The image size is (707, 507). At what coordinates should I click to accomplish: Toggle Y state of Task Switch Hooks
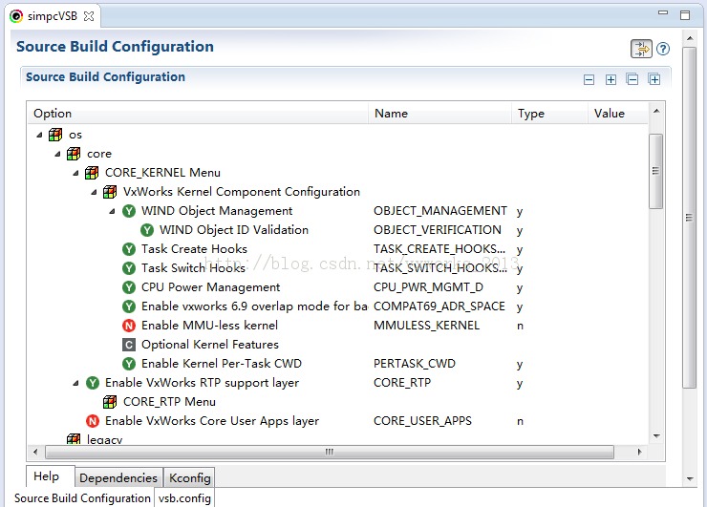pyautogui.click(x=129, y=268)
